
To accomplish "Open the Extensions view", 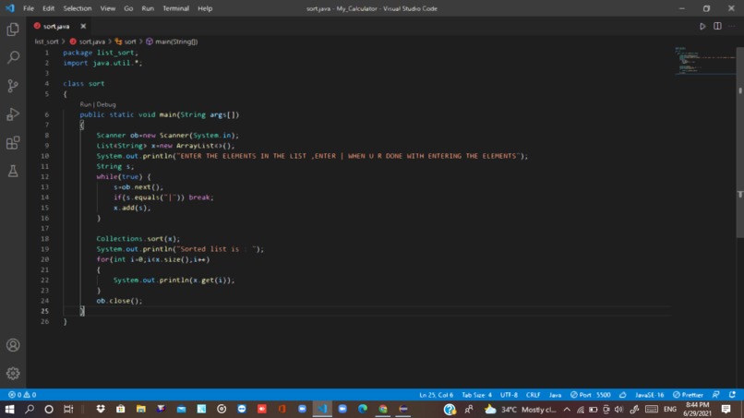I will point(13,143).
